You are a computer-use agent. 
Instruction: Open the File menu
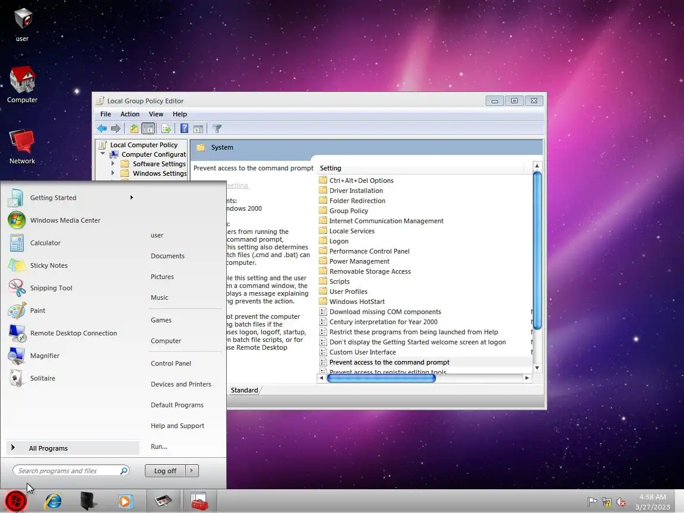106,114
